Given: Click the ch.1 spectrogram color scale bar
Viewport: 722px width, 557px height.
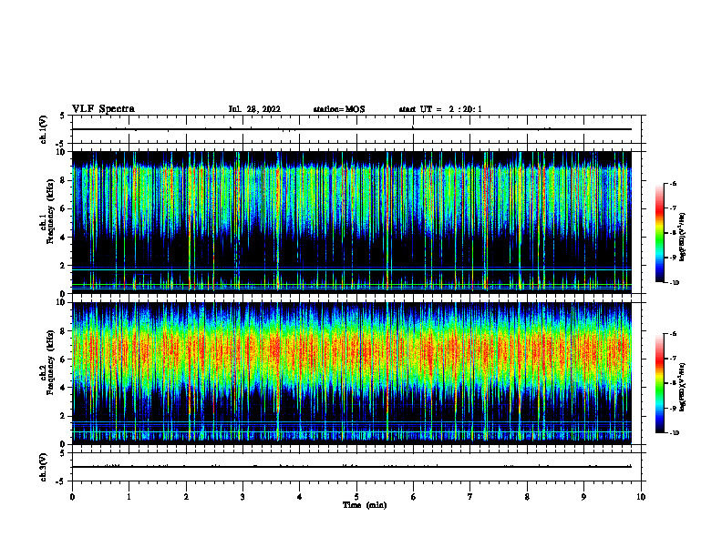Looking at the screenshot, I should 660,233.
